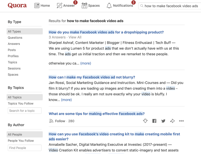Filter results by Spaces type

coord(13,75)
